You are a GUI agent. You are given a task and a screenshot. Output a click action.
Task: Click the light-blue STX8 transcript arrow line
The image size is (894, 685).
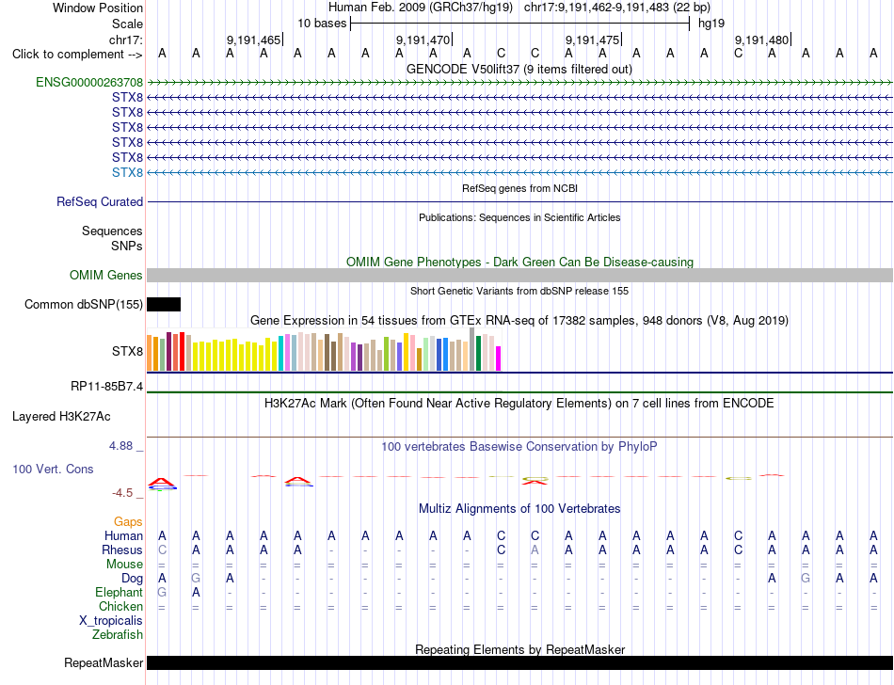tap(520, 173)
